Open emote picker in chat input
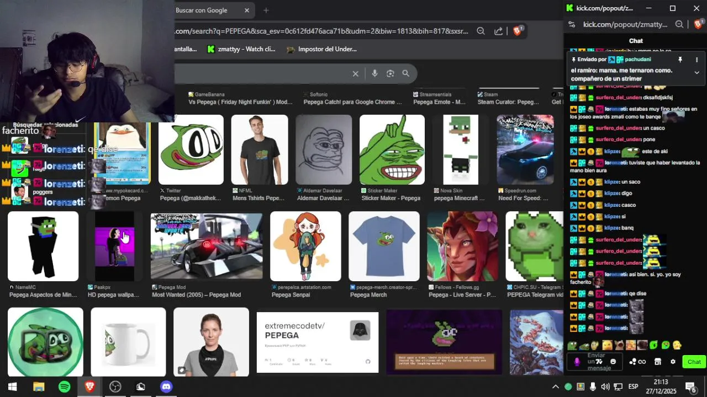 613,362
